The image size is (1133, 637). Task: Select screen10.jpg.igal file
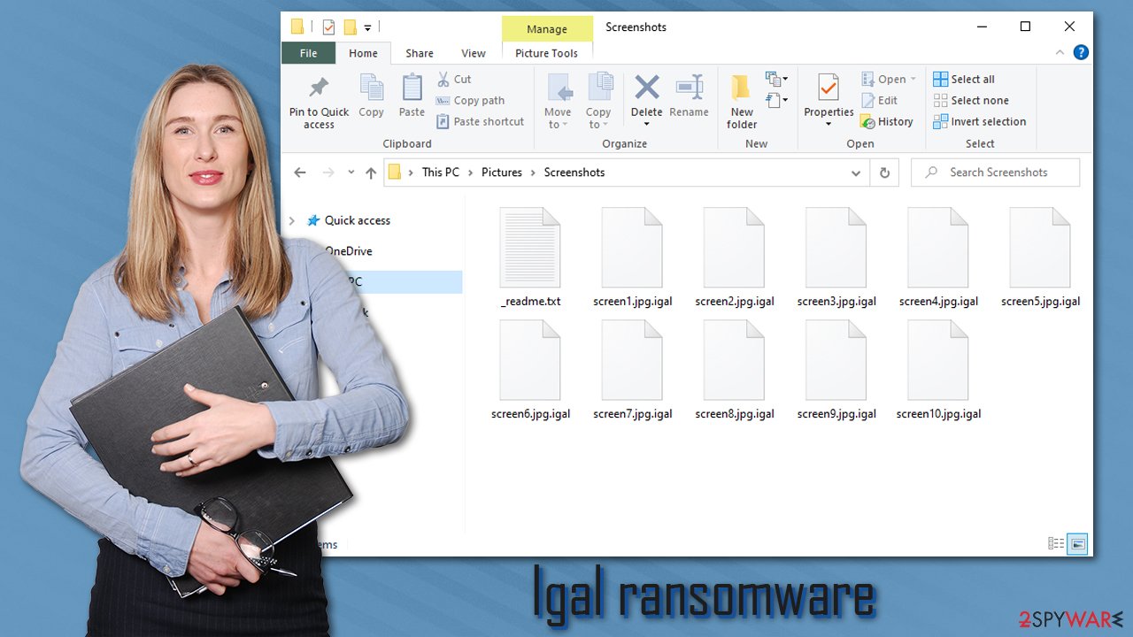(x=938, y=370)
